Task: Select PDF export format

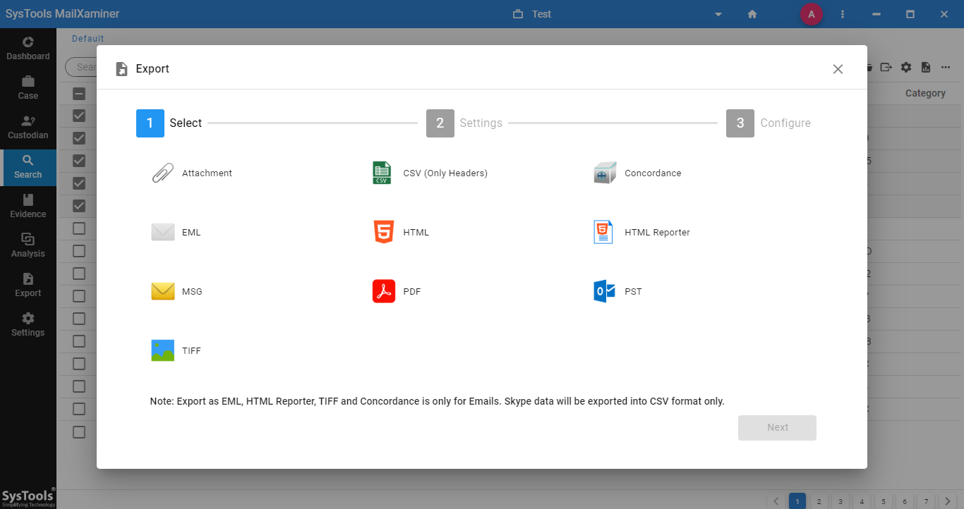Action: (x=397, y=291)
